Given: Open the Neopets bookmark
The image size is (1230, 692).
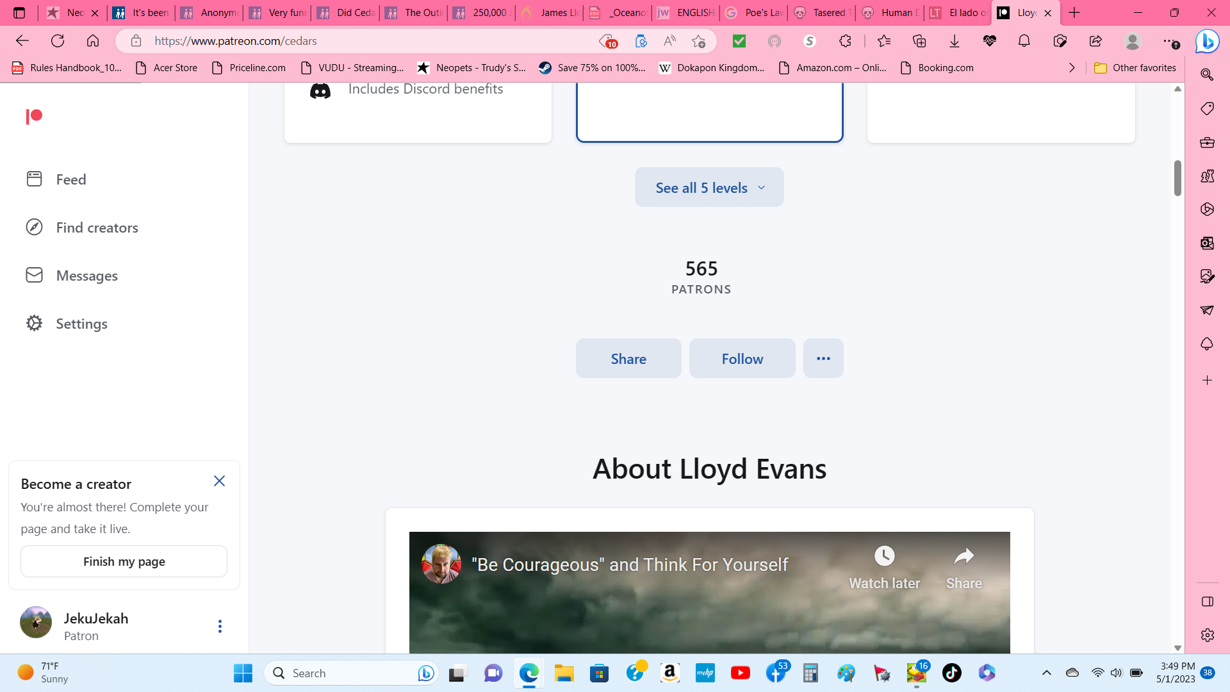Looking at the screenshot, I should tap(471, 68).
